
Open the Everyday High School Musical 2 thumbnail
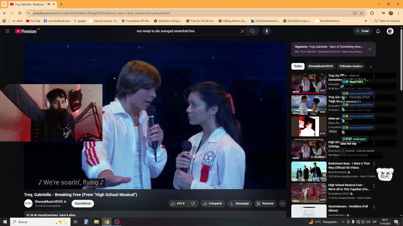(x=309, y=105)
